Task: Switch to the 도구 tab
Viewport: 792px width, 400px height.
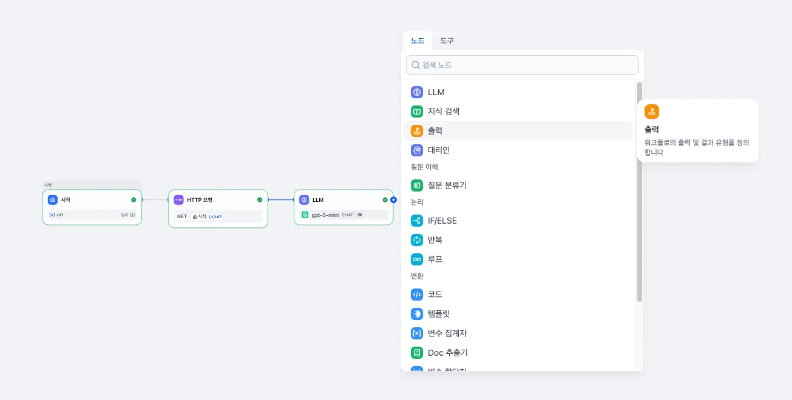Action: (x=447, y=41)
